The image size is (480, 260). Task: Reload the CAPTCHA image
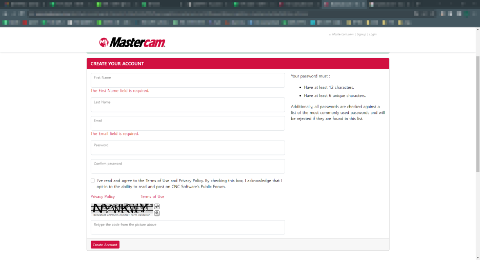click(157, 206)
